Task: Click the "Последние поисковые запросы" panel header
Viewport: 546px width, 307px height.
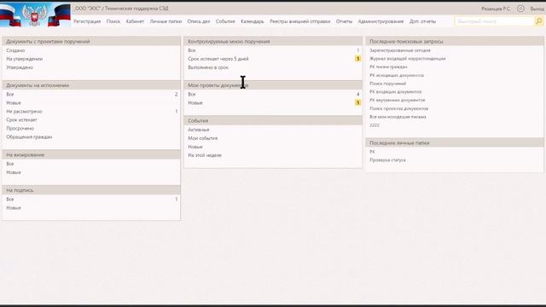Action: [455, 42]
